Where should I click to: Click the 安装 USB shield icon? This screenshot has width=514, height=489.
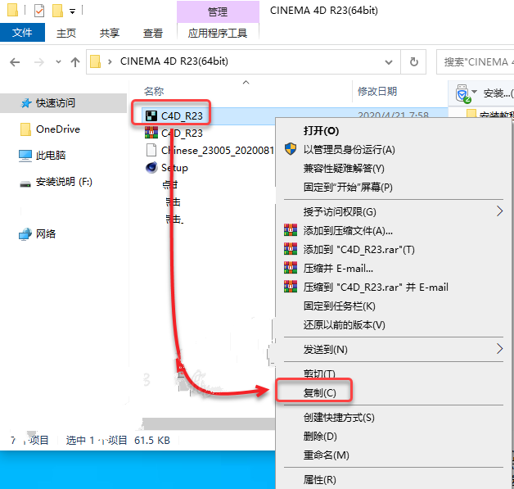click(462, 94)
